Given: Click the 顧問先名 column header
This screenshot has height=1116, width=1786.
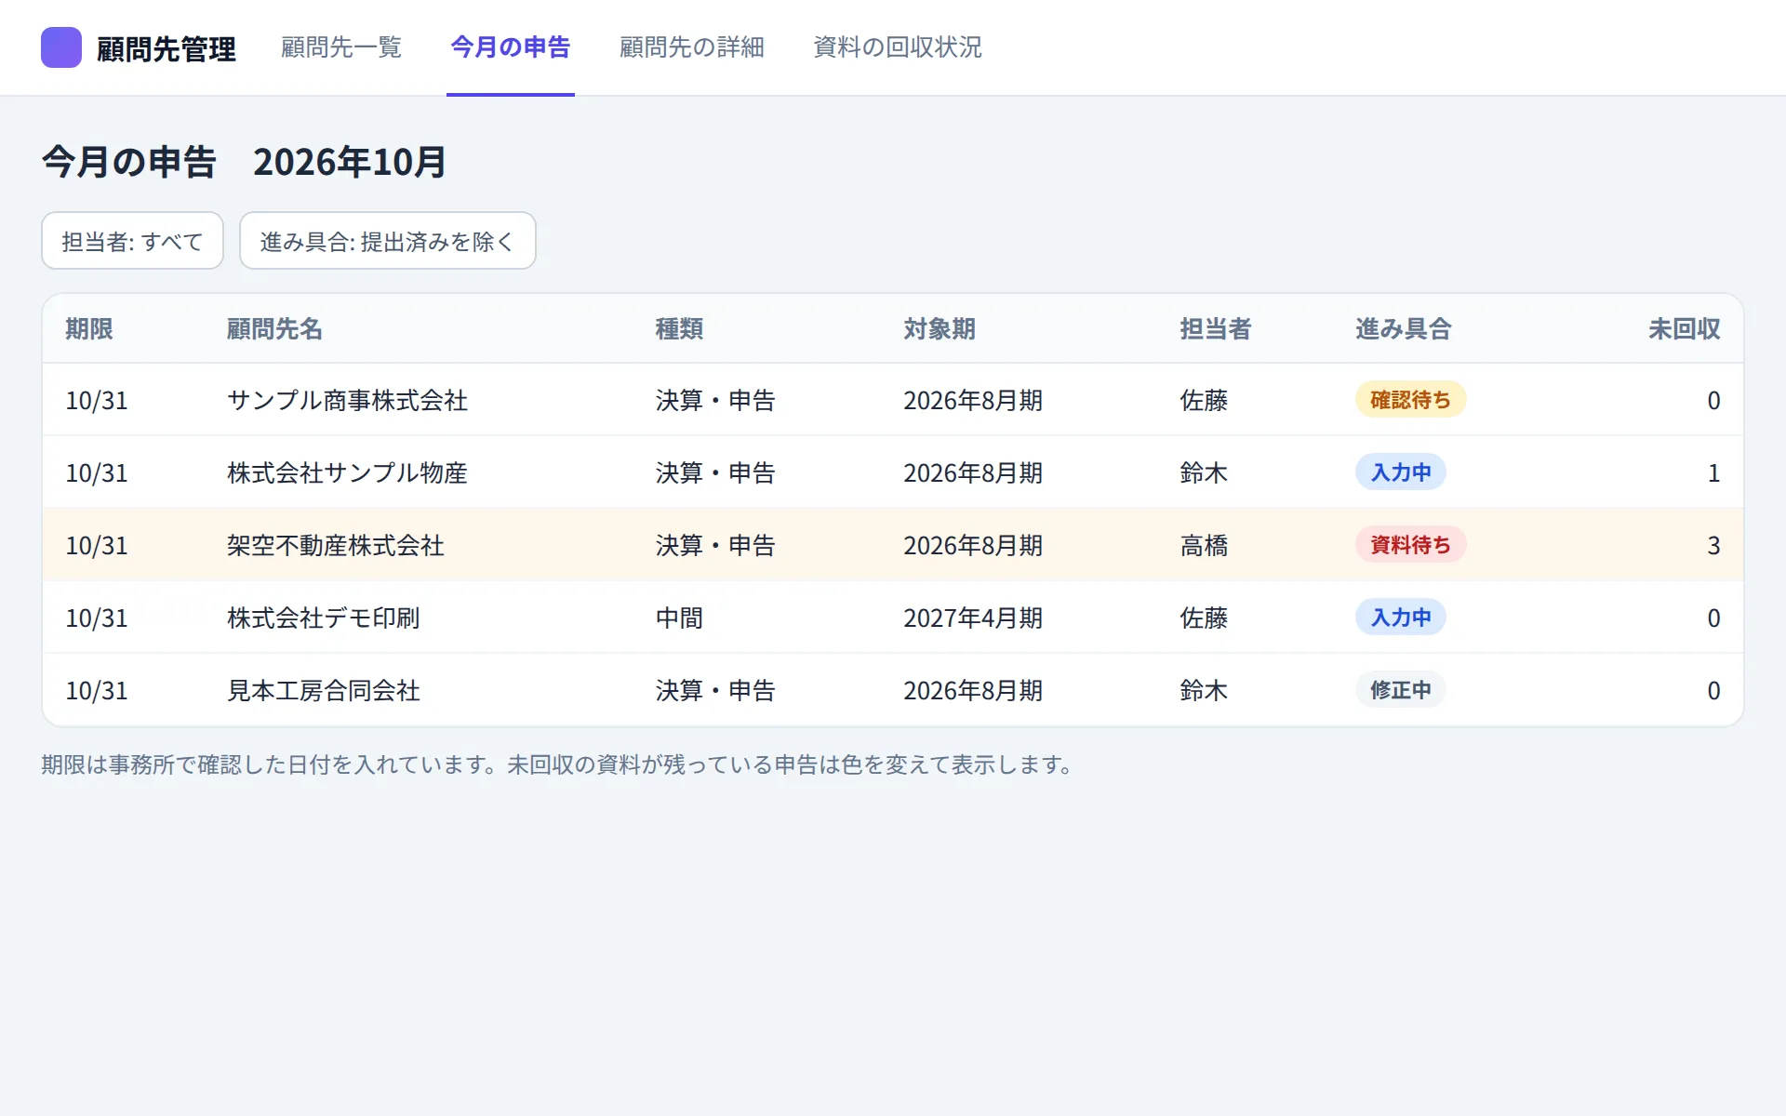Looking at the screenshot, I should [x=275, y=329].
